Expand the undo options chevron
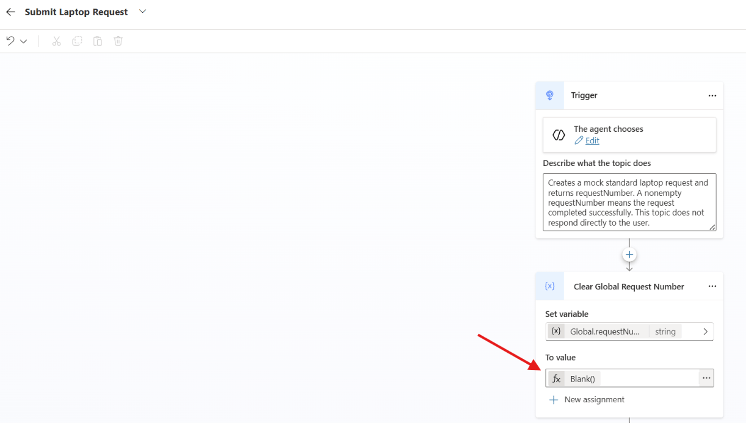 (x=24, y=41)
